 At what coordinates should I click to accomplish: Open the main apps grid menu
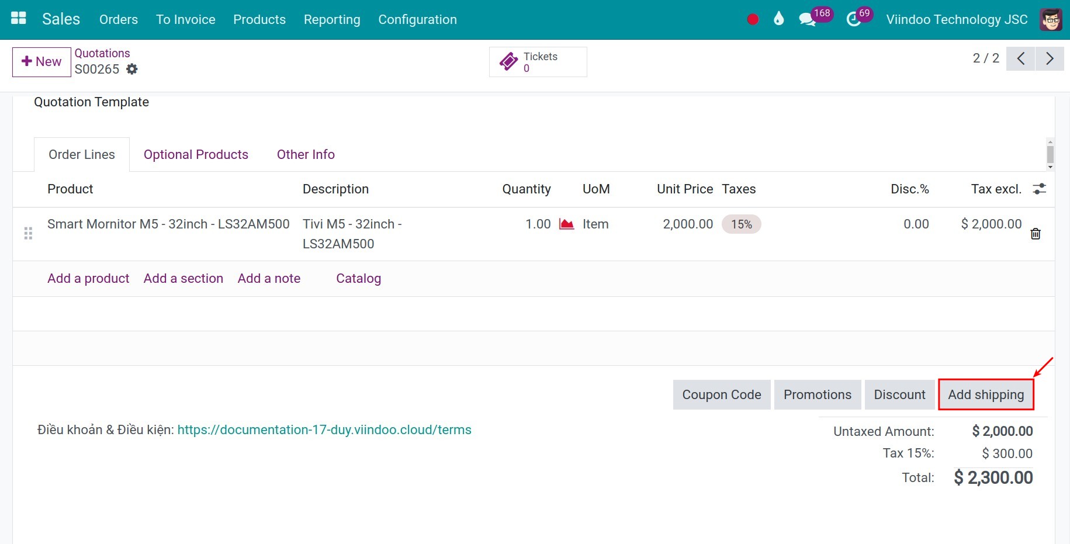coord(19,18)
